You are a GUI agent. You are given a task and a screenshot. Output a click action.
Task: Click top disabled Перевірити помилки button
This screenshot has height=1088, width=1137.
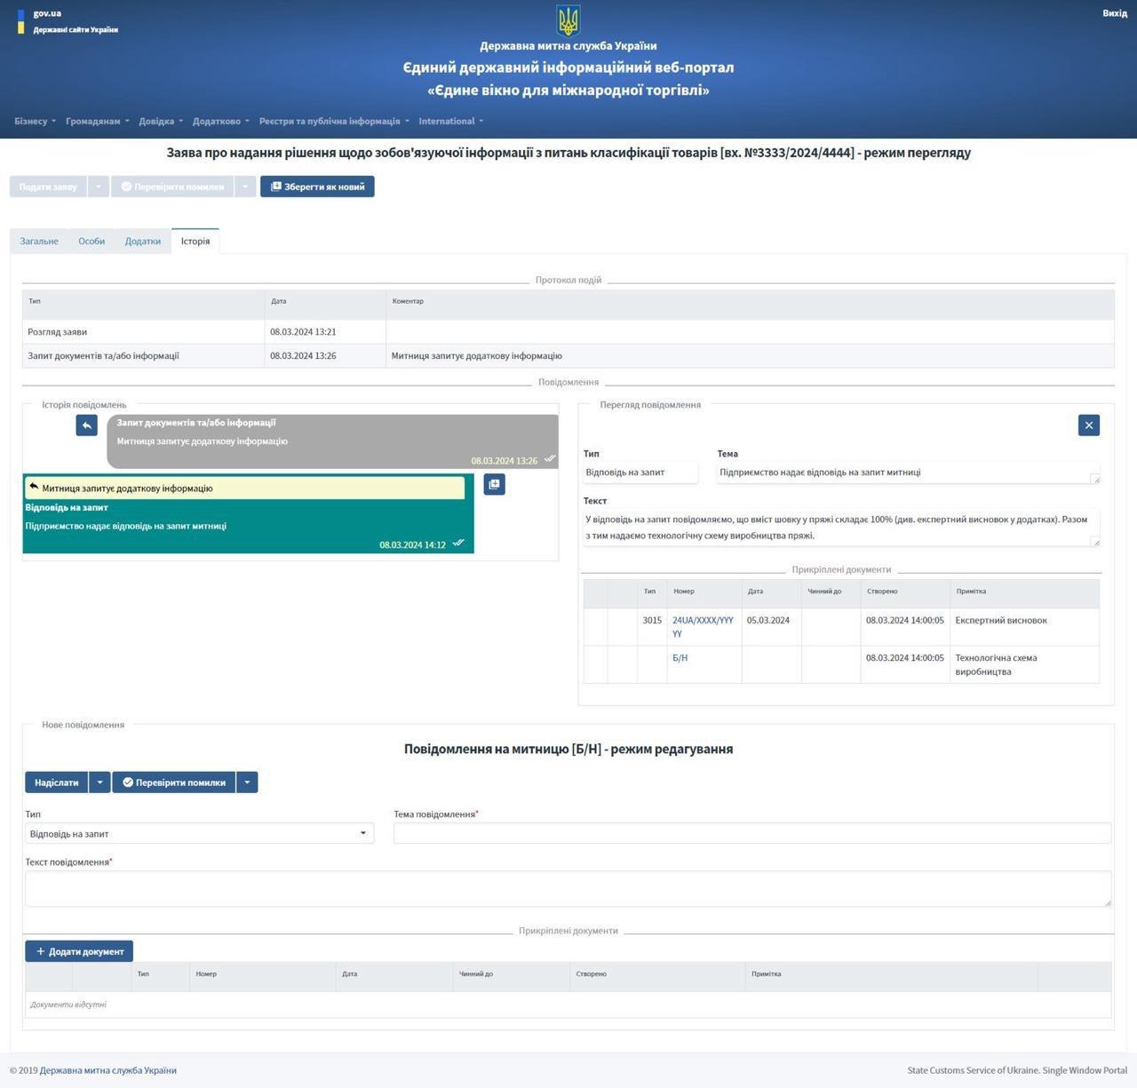coord(172,187)
